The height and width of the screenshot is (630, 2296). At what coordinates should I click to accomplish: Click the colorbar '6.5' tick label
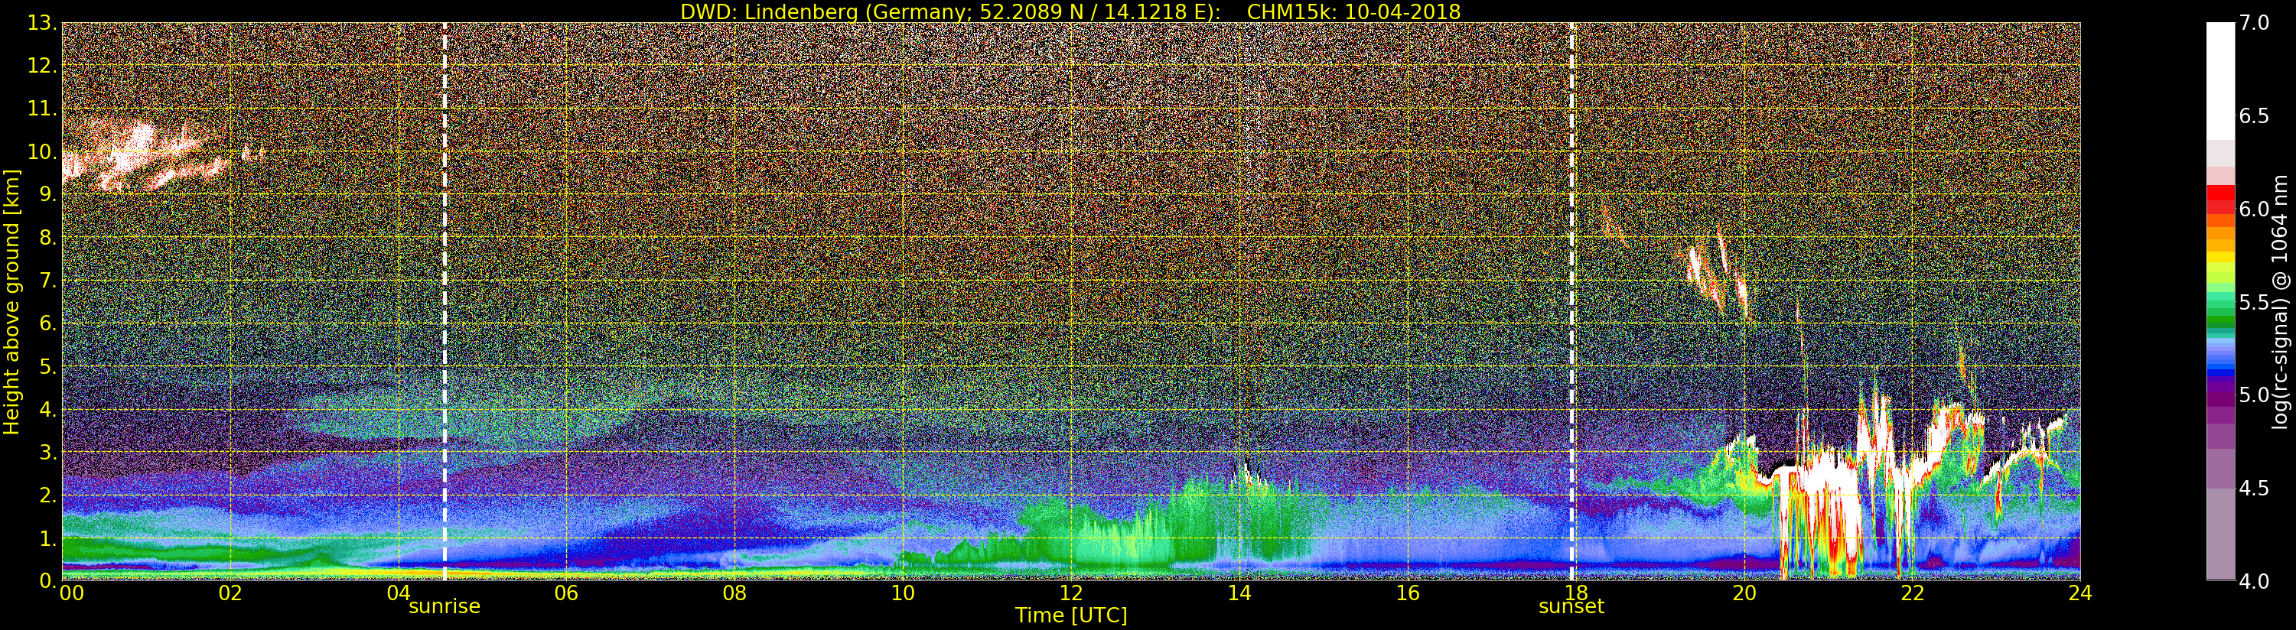point(2254,116)
